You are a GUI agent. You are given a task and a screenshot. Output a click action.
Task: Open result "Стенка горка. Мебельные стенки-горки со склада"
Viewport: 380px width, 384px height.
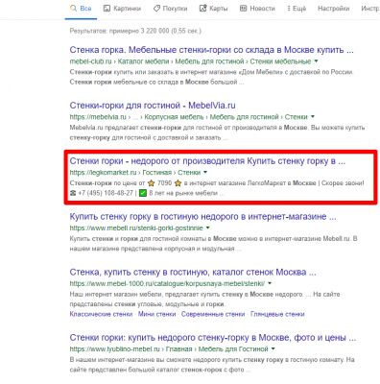[x=212, y=50]
